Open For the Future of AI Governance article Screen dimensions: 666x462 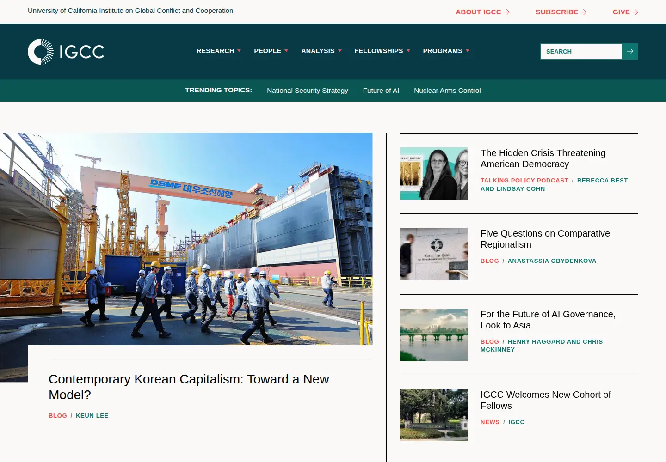(548, 320)
